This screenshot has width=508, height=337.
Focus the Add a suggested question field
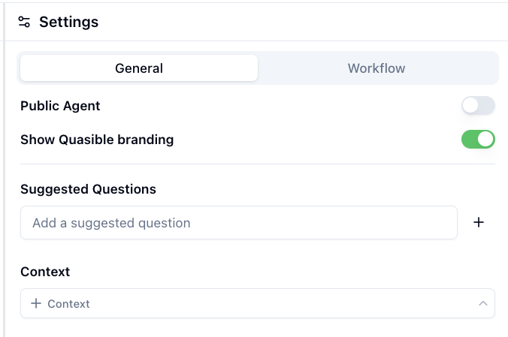[238, 223]
